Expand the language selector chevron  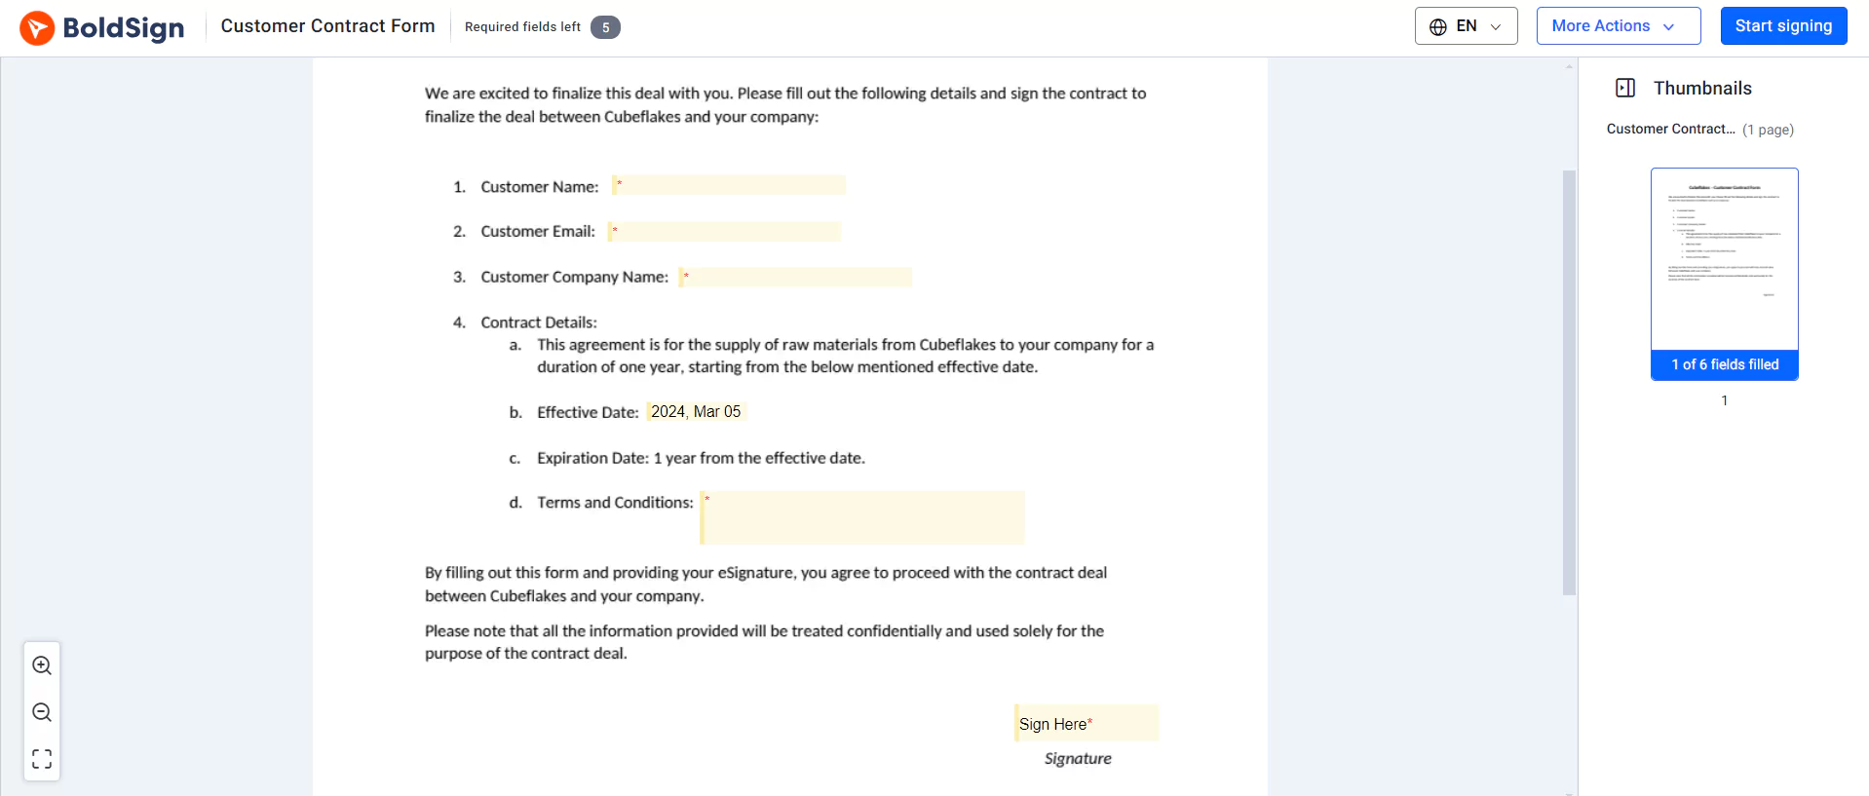pyautogui.click(x=1495, y=27)
